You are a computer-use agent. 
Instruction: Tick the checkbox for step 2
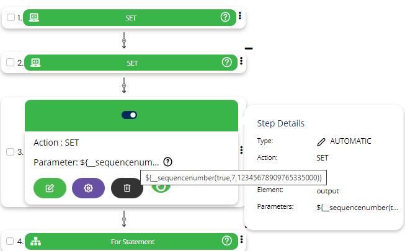click(x=11, y=63)
